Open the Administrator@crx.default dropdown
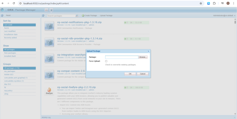Screen dimensions: 237x119 tap(224, 15)
